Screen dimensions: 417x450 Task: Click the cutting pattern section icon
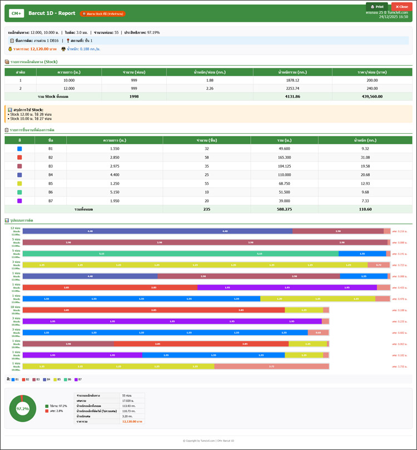[7, 221]
